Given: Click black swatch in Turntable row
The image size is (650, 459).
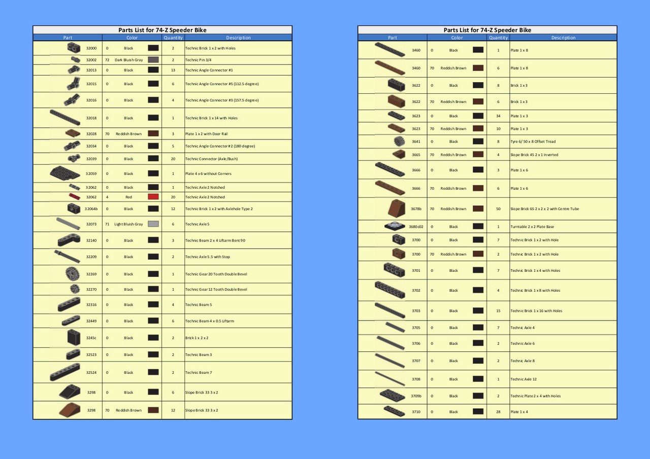Looking at the screenshot, I should tap(478, 226).
